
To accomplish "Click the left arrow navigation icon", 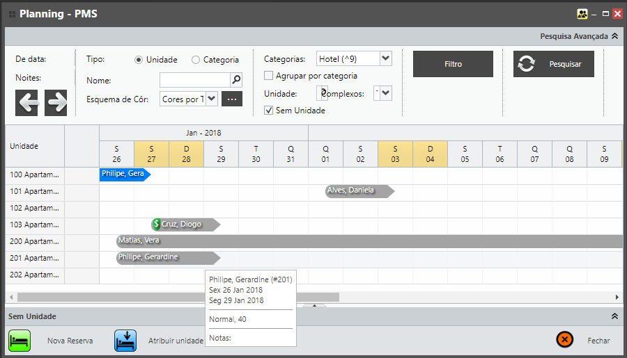I will 27,103.
